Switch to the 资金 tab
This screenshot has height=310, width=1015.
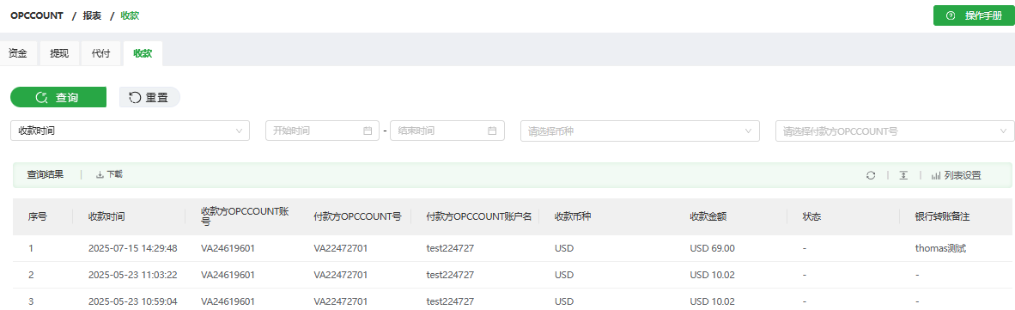[x=17, y=54]
